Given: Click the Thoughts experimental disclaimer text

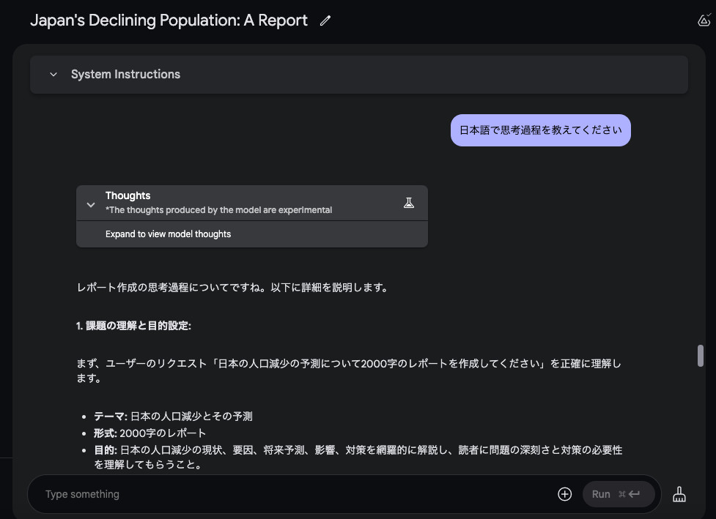Looking at the screenshot, I should 218,210.
